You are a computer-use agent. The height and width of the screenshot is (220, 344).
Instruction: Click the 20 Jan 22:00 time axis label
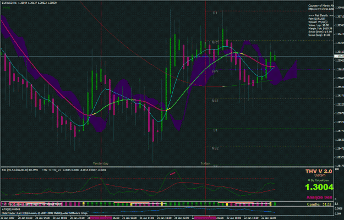(77, 218)
